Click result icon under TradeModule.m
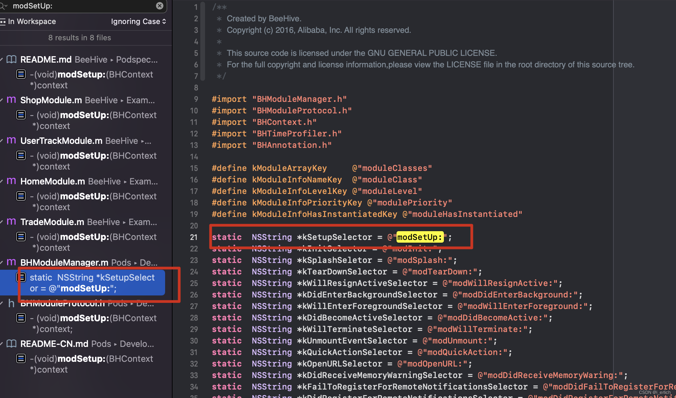 coord(21,237)
